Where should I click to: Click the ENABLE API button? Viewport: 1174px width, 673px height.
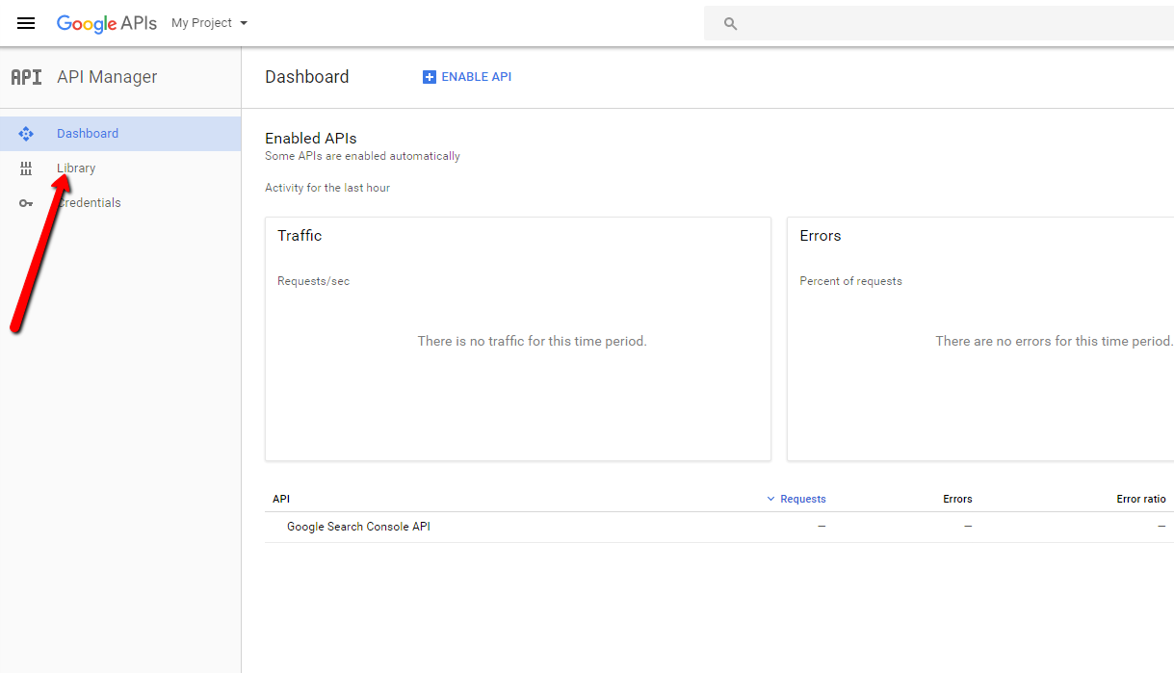[x=467, y=77]
